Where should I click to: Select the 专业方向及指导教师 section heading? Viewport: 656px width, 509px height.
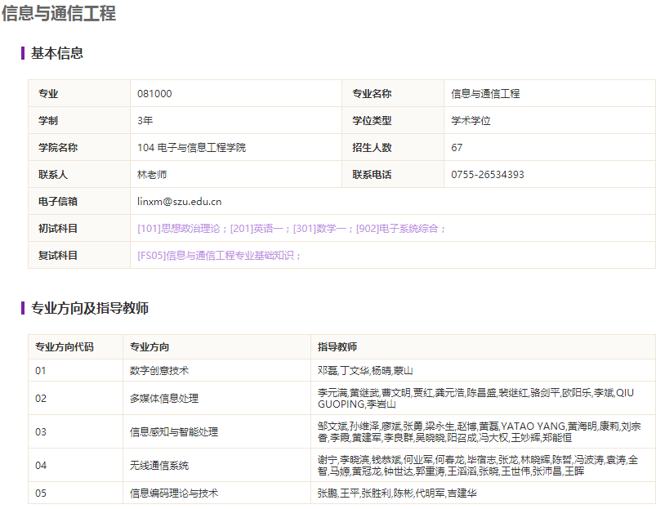pos(90,308)
